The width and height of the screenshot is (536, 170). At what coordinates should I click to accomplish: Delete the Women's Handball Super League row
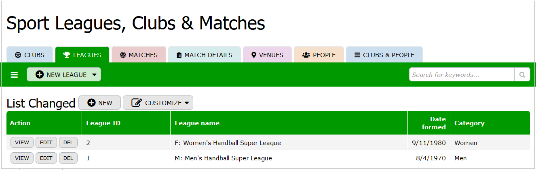68,143
